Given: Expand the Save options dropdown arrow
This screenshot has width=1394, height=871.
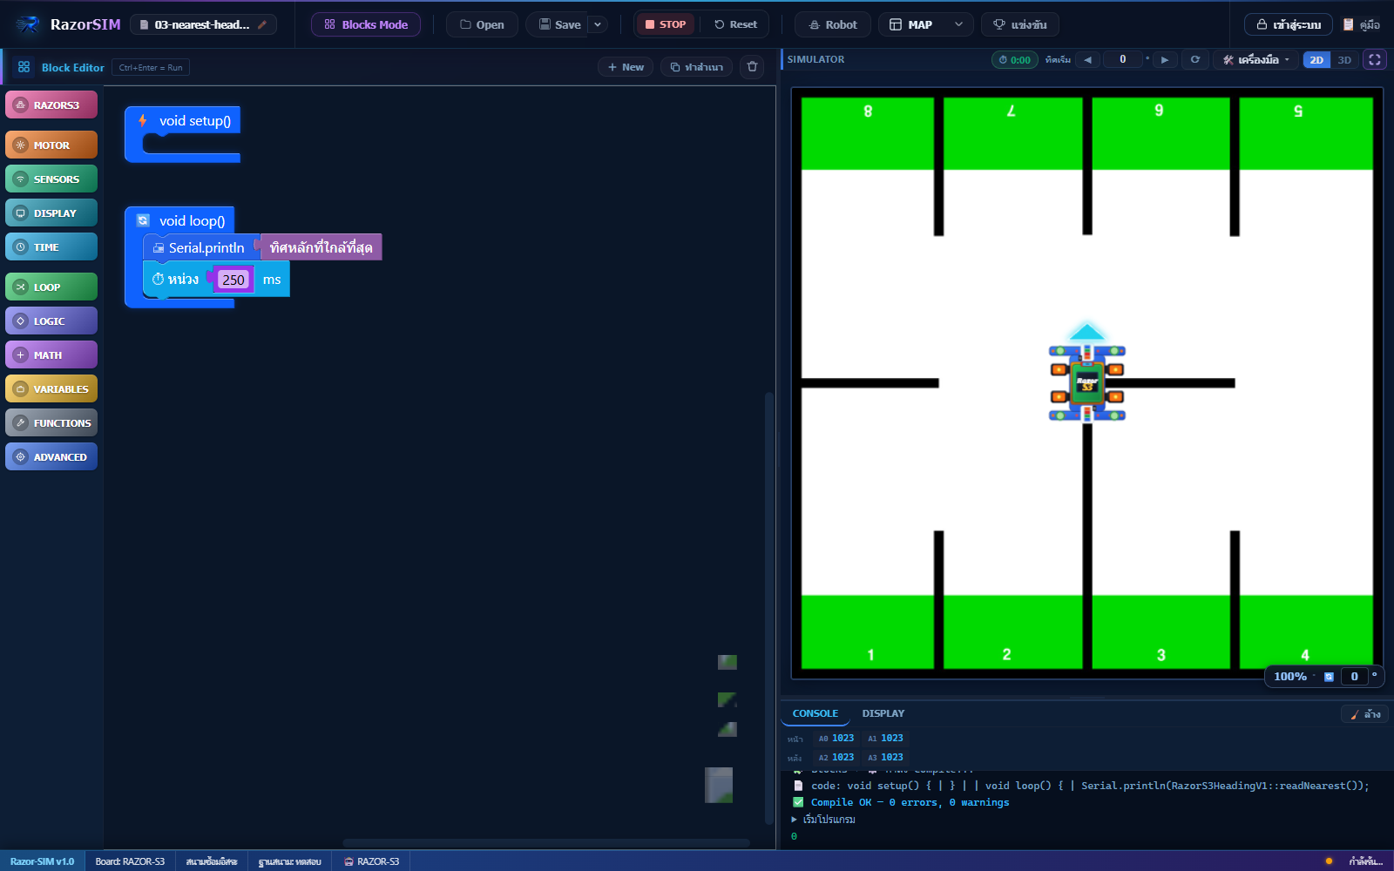Looking at the screenshot, I should 598,24.
